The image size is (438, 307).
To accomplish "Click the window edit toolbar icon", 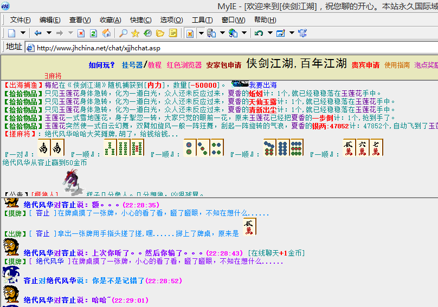I will point(280,33).
